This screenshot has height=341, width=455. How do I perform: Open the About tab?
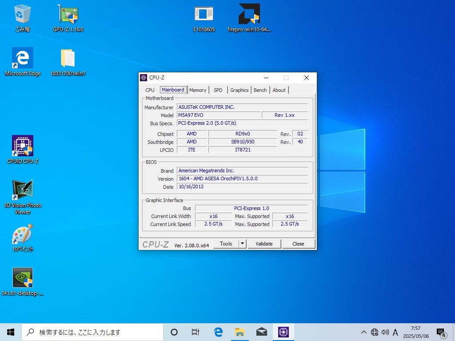[x=279, y=90]
